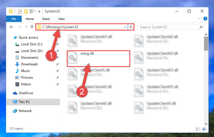Expand the ribbon with chevron

[x=199, y=19]
